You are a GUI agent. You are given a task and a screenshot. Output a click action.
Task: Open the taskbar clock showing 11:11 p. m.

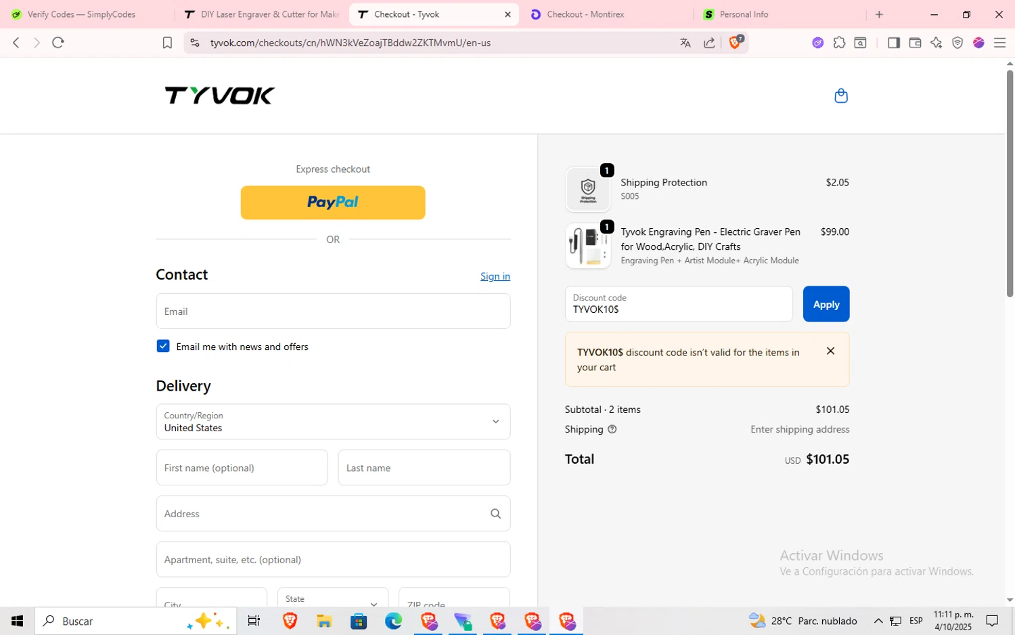[x=953, y=621]
